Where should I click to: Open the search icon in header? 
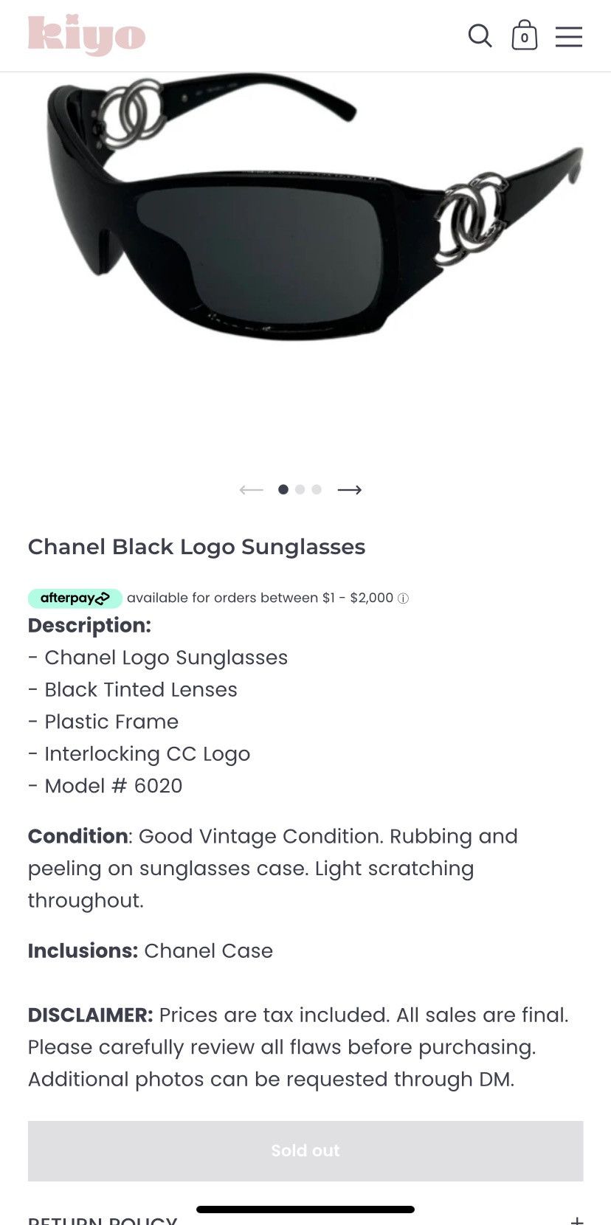point(480,35)
